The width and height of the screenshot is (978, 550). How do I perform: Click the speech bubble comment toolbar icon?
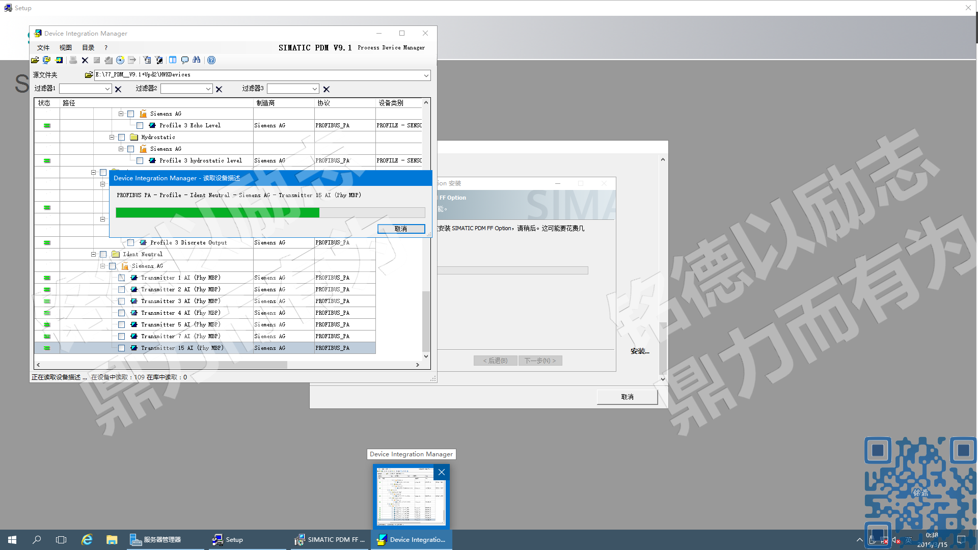(x=185, y=60)
